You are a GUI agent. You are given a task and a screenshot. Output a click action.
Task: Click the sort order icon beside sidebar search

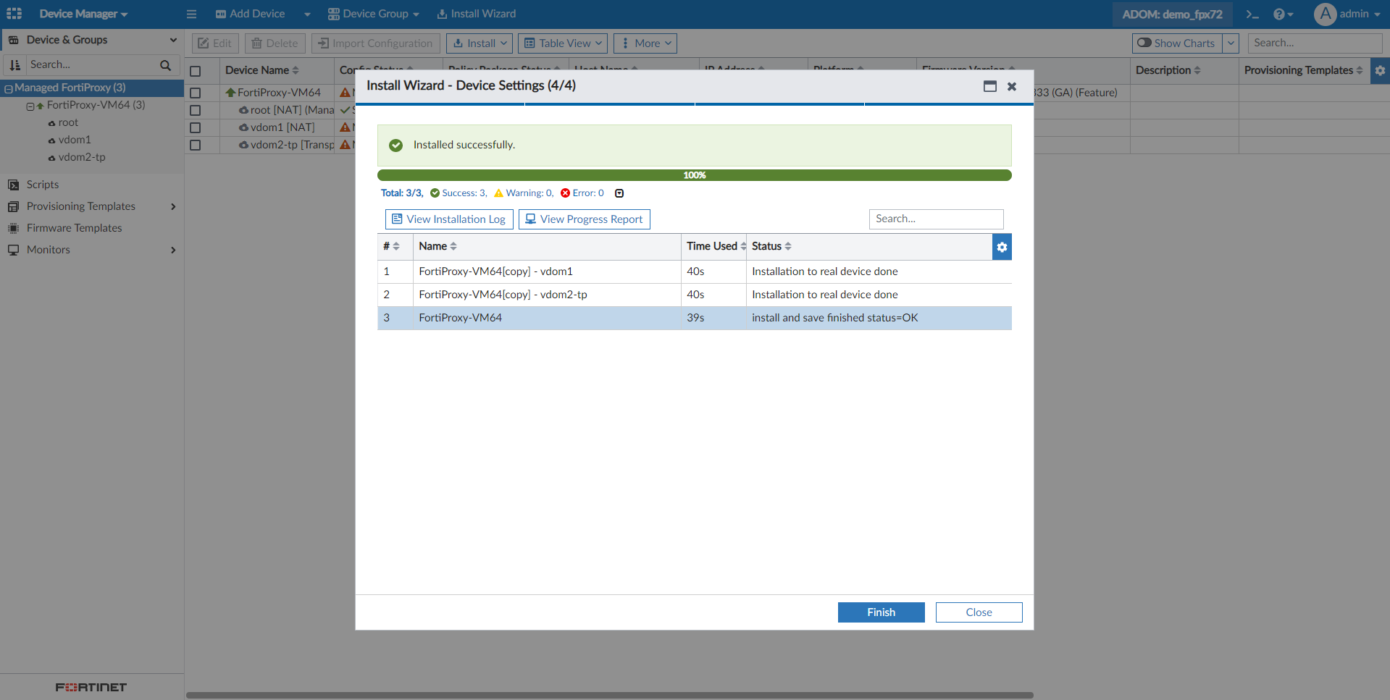[14, 65]
